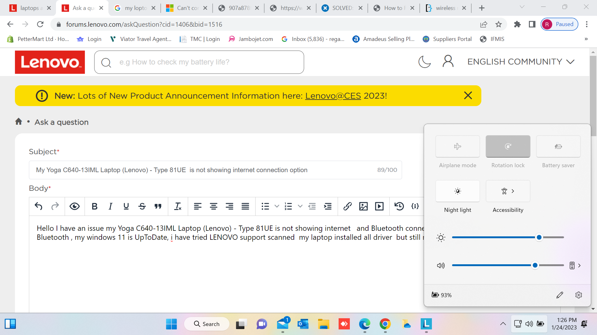597x335 pixels.
Task: Edit quick settings with pencil icon
Action: (x=560, y=295)
